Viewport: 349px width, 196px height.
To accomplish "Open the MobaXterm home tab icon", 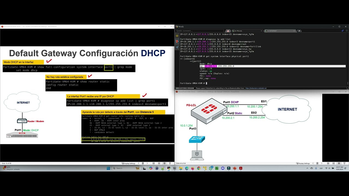I will (228, 31).
